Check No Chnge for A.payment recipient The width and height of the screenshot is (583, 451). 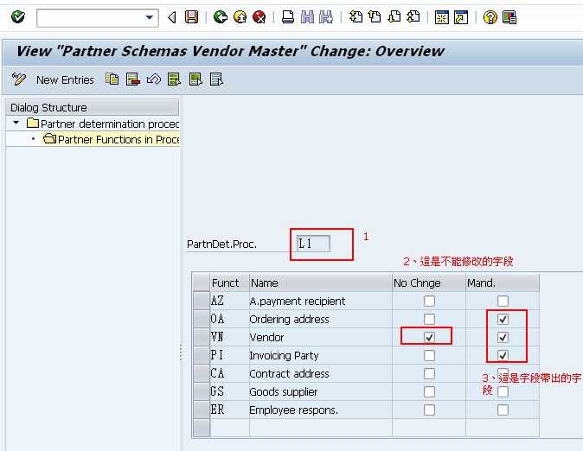[x=429, y=301]
